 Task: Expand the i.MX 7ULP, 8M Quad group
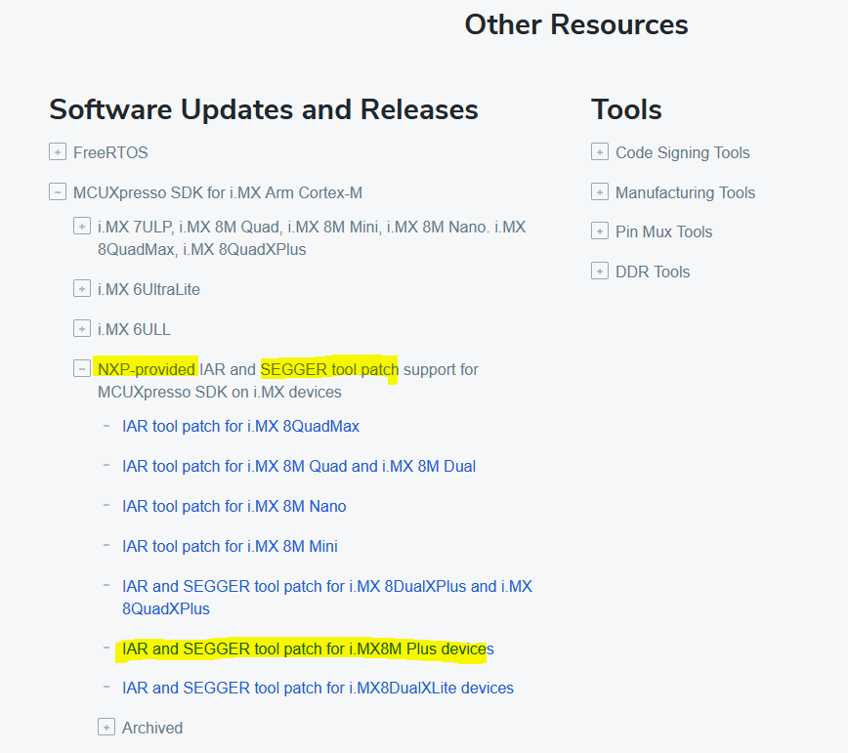point(82,227)
